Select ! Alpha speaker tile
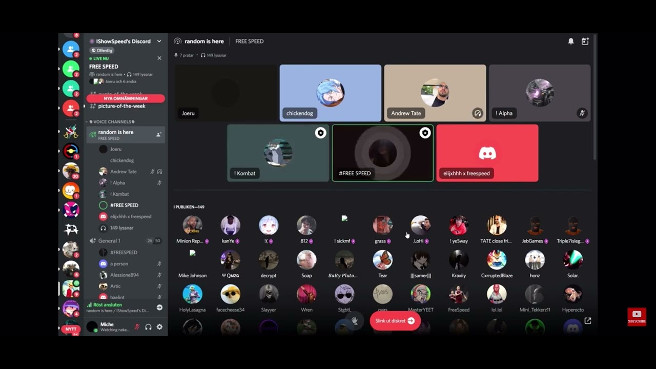The width and height of the screenshot is (656, 369). pyautogui.click(x=540, y=93)
